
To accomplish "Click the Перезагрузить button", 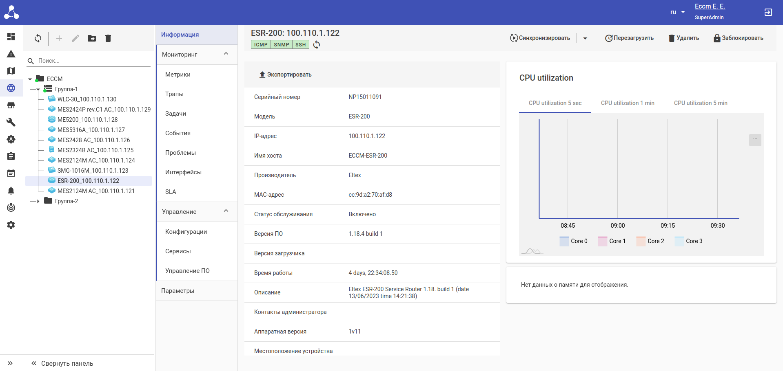I will (629, 38).
